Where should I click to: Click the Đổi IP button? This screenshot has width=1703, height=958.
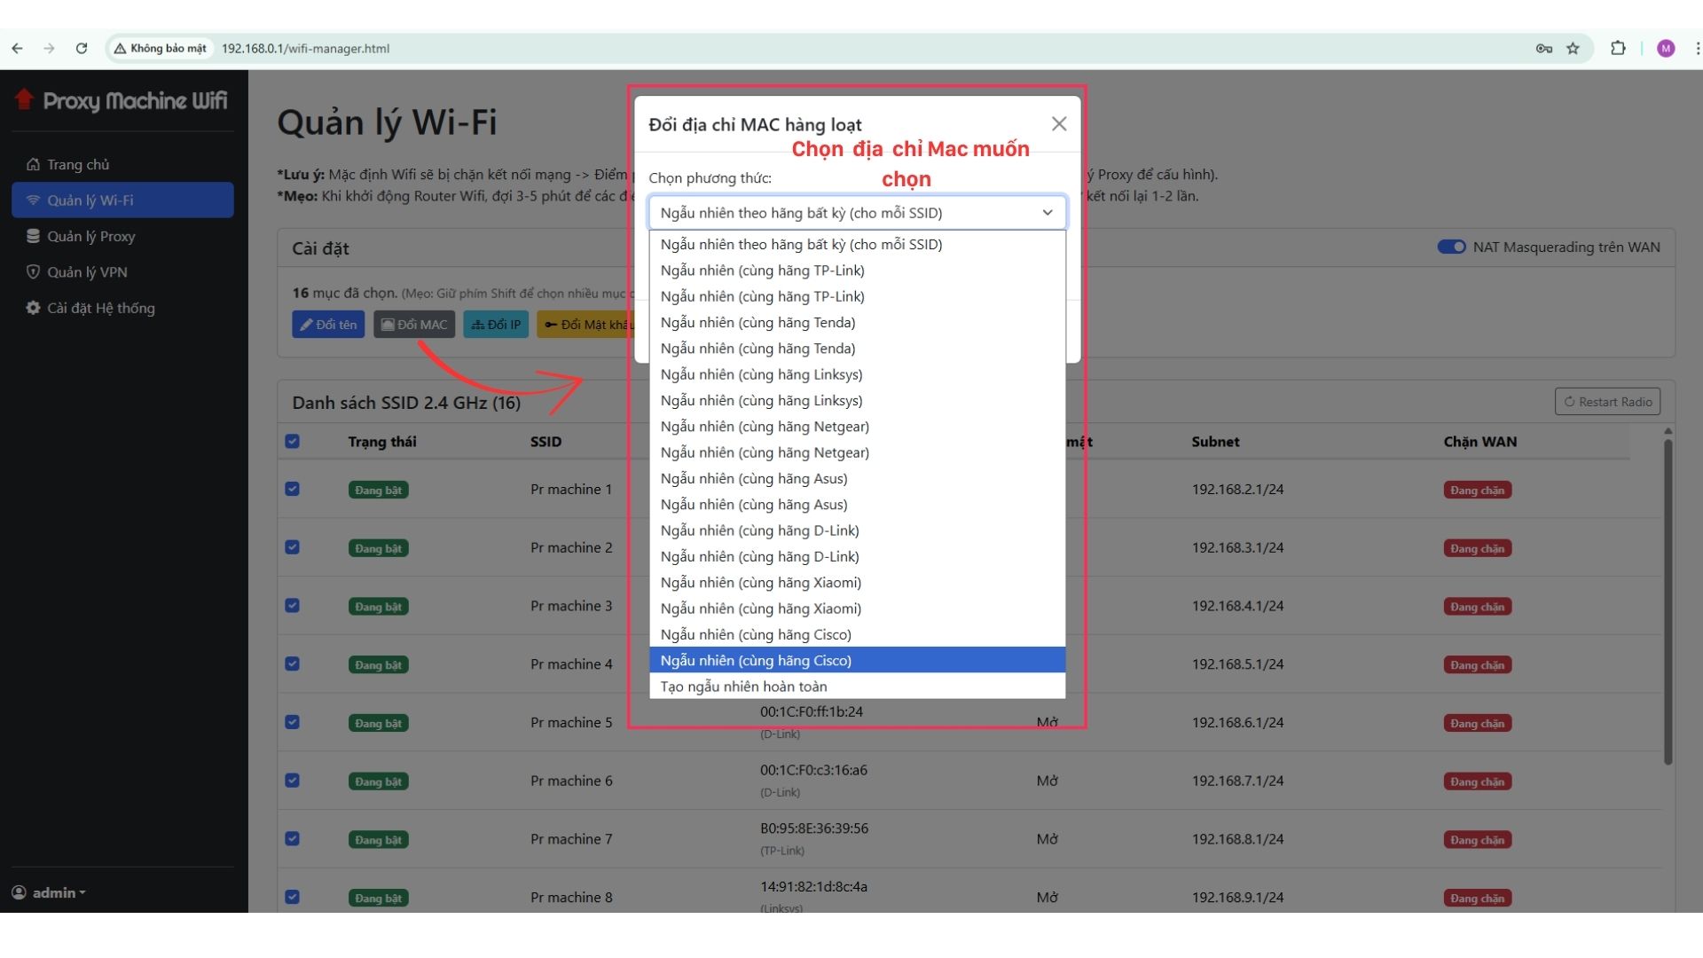(x=496, y=325)
